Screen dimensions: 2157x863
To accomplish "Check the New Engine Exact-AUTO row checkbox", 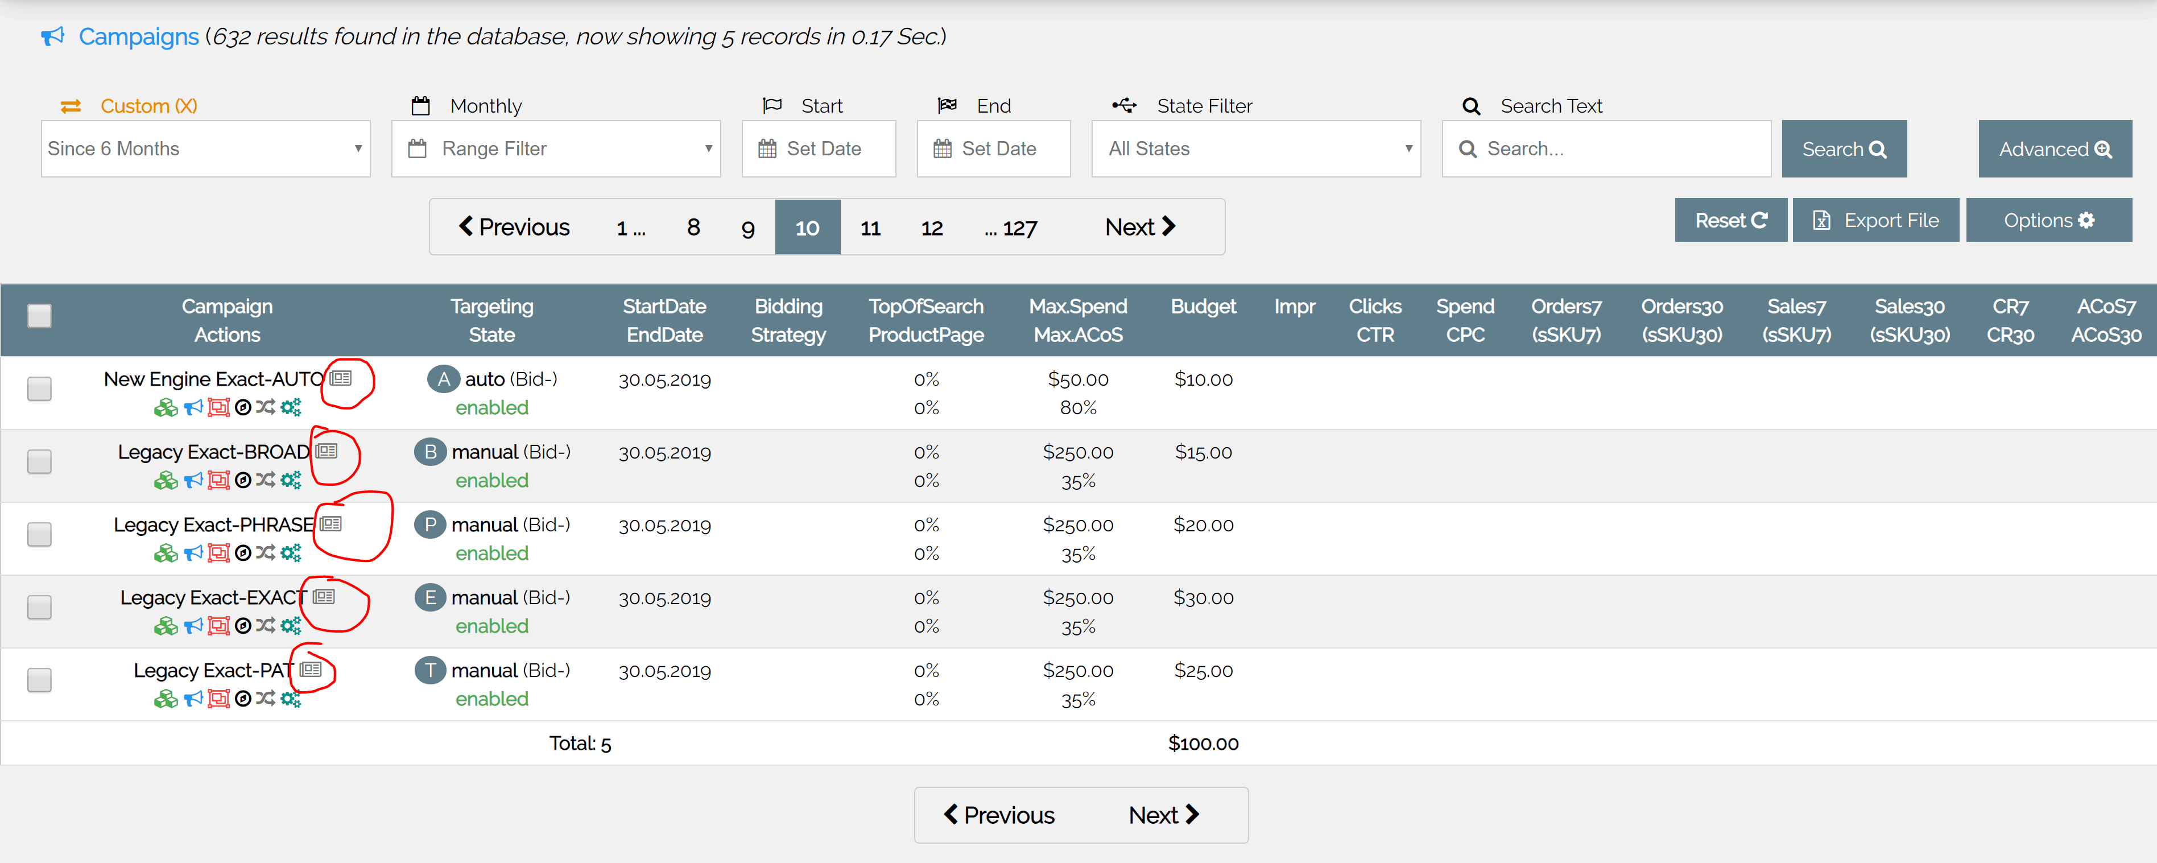I will [x=39, y=389].
